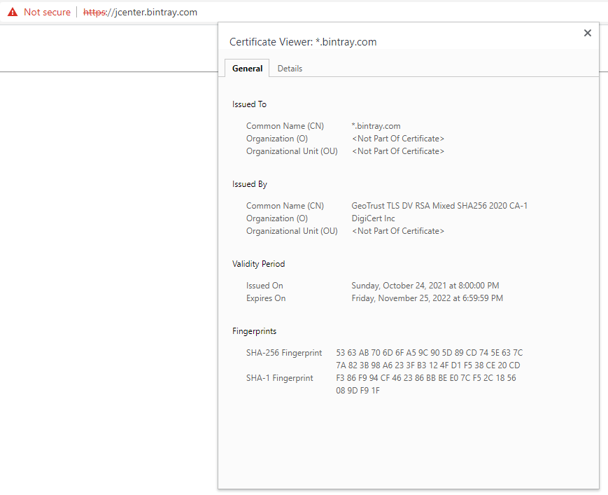Click the Issued To heading
This screenshot has height=495, width=608.
(249, 104)
